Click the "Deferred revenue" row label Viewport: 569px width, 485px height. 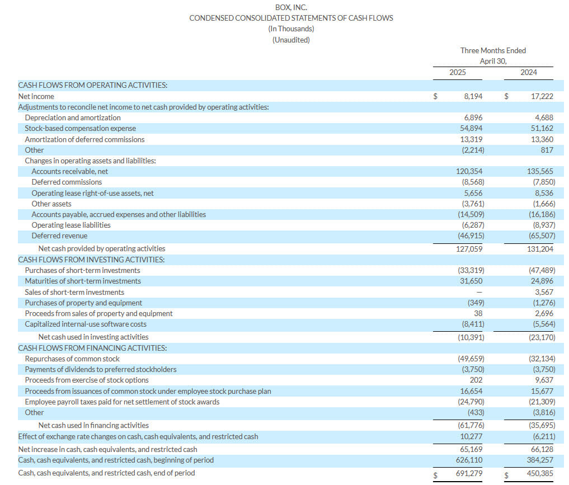tap(59, 236)
